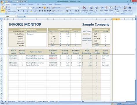Viewport: 137px width, 105px height.
Task: Click the Clear button in Editing
Action: click(117, 12)
